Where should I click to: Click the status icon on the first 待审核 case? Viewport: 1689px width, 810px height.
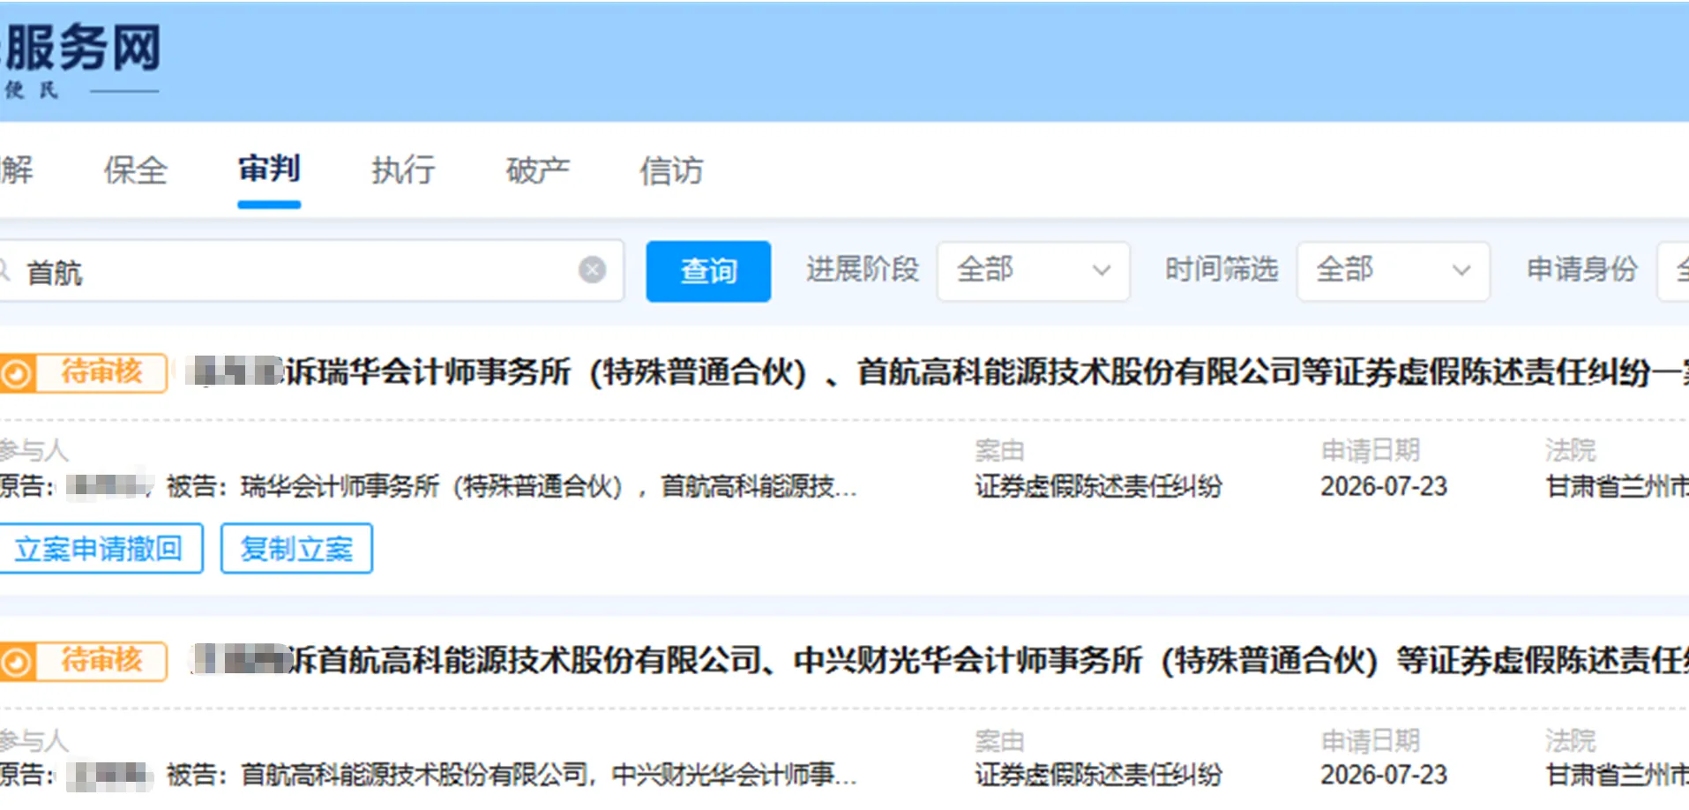tap(15, 373)
